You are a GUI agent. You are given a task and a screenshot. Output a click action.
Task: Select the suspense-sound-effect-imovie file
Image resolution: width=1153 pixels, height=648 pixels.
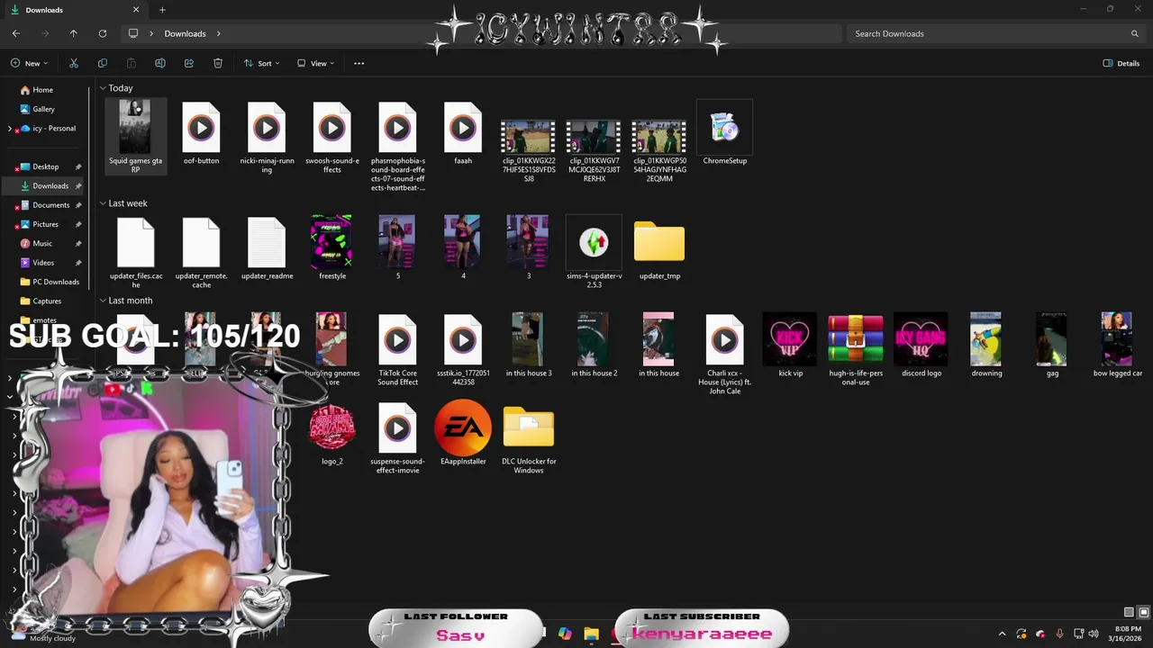pos(397,439)
